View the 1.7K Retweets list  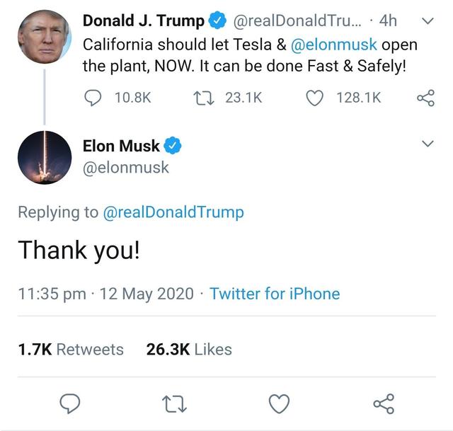70,350
